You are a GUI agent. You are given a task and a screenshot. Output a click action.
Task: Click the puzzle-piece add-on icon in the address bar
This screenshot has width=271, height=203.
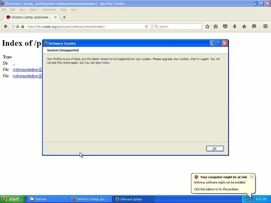pos(18,27)
